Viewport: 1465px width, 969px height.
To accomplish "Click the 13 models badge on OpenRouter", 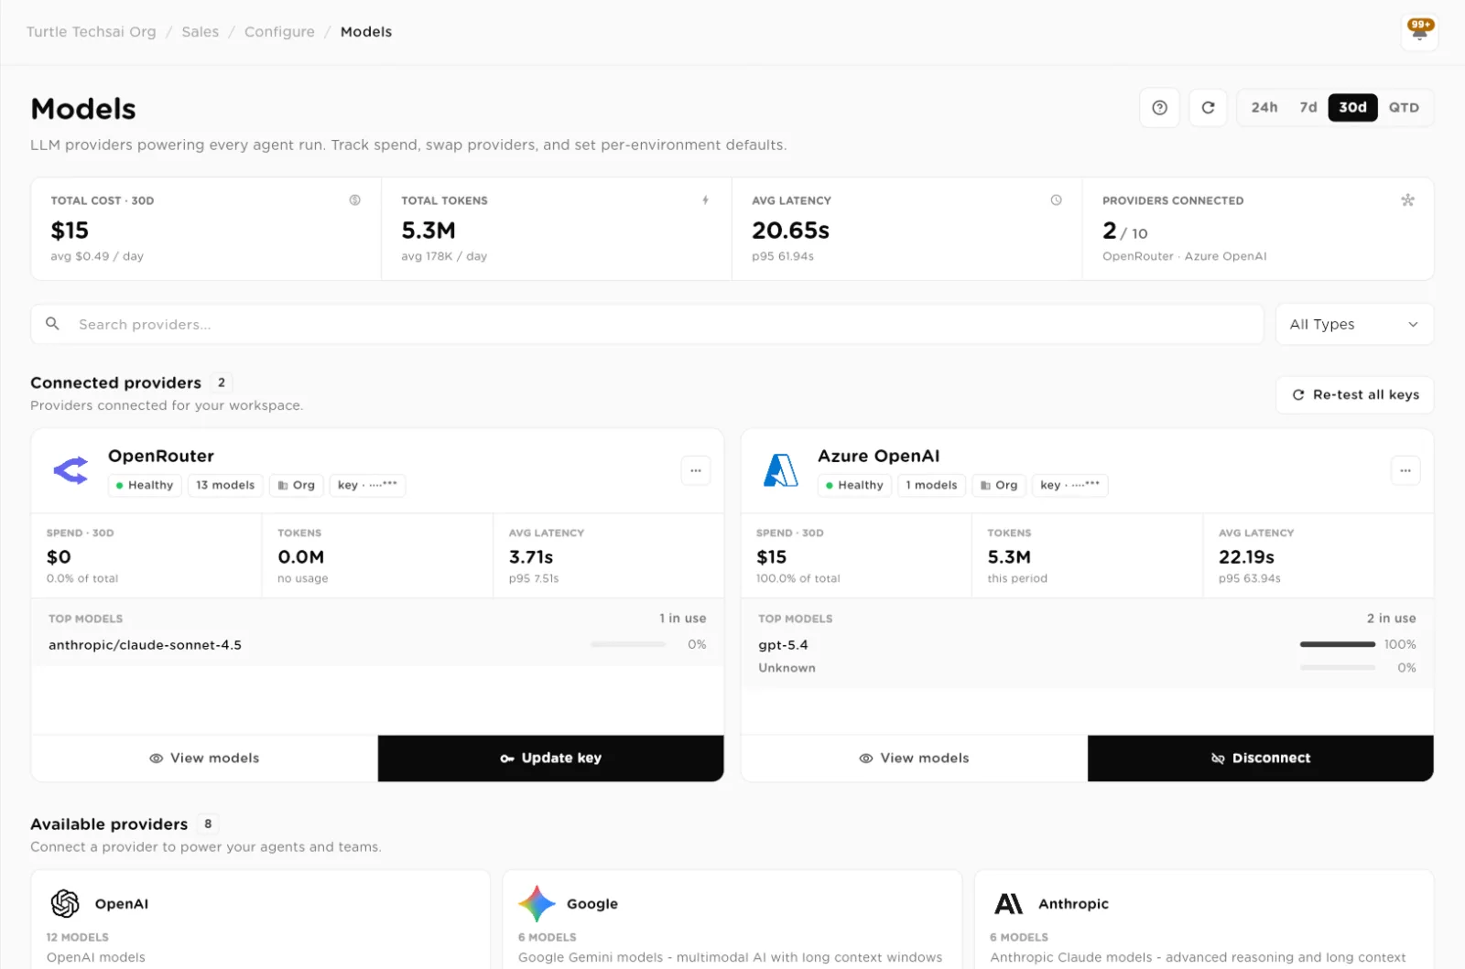I will pos(225,485).
